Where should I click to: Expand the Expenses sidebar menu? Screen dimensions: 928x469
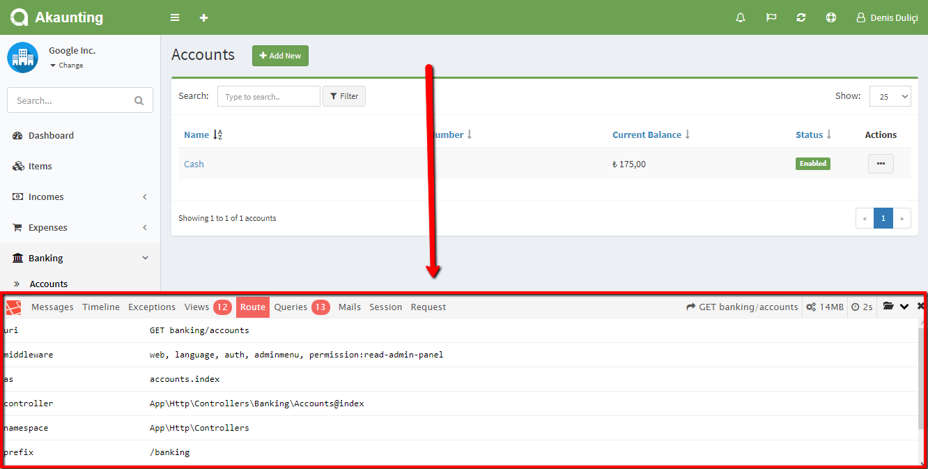click(x=80, y=227)
